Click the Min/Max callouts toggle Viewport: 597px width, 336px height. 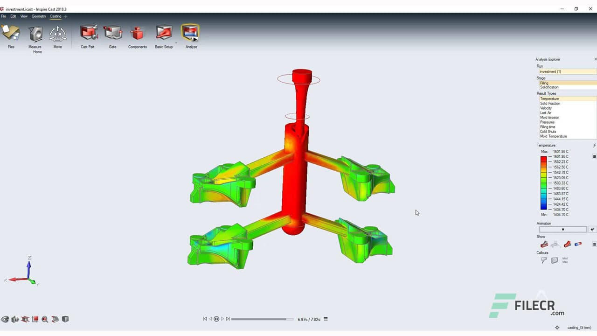click(565, 260)
